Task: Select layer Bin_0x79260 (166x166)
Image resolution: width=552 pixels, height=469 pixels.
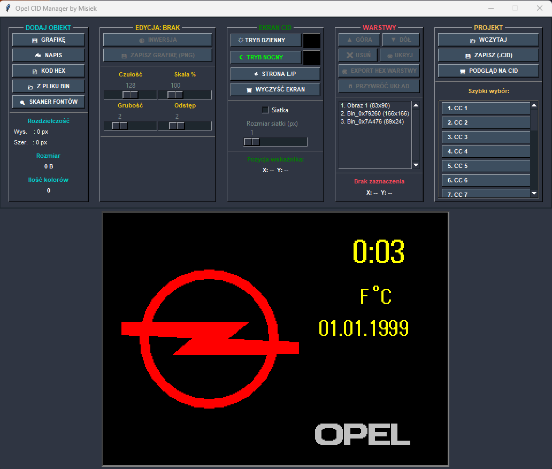Action: pyautogui.click(x=374, y=113)
